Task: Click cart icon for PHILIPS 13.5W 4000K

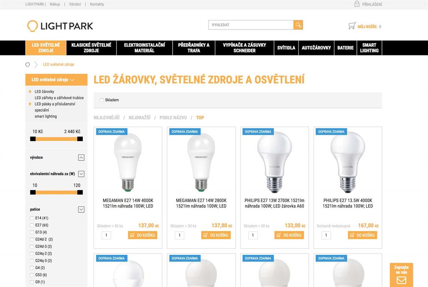Action: pos(352,235)
